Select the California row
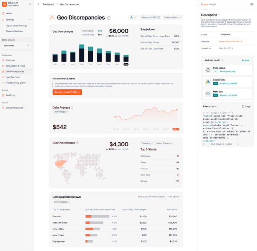This screenshot has height=251, width=257. [x=160, y=156]
